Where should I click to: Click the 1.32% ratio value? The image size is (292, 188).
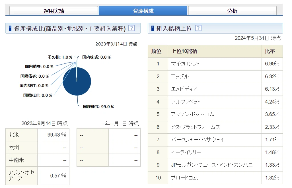(272, 177)
